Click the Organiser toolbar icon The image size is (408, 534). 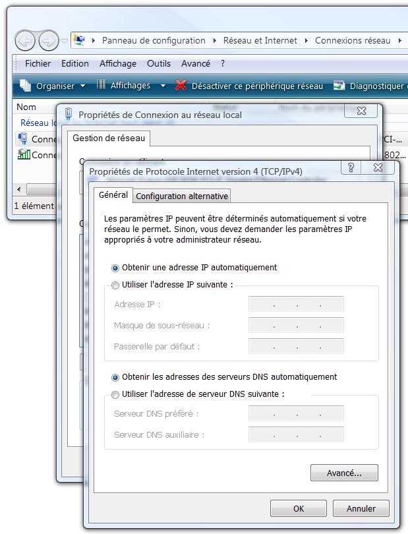tap(25, 86)
